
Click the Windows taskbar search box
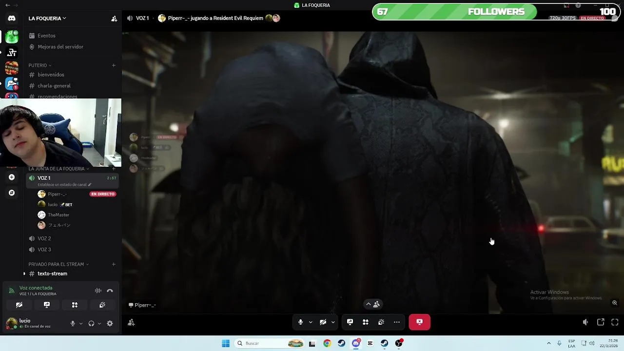pyautogui.click(x=270, y=343)
